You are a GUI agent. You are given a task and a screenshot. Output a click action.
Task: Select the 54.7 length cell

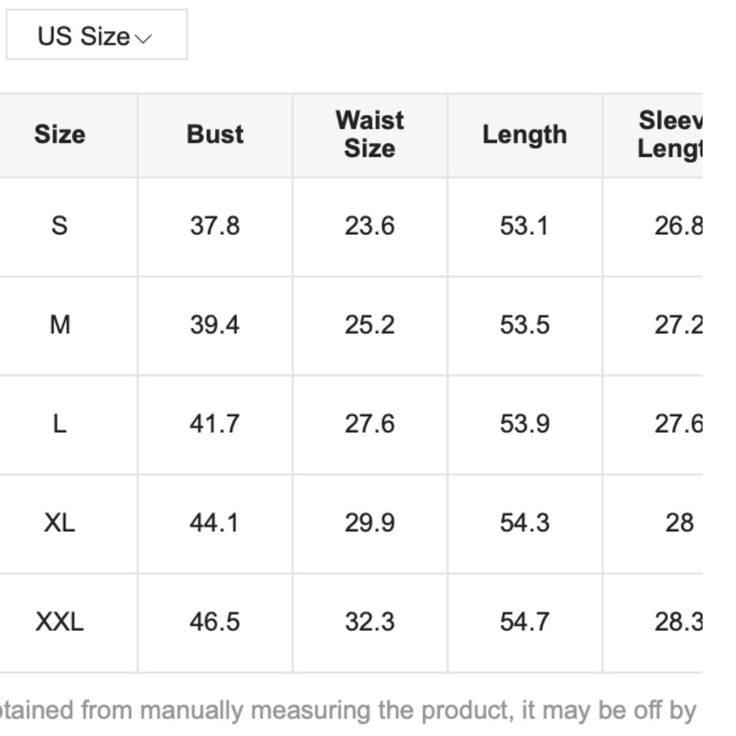(x=525, y=622)
